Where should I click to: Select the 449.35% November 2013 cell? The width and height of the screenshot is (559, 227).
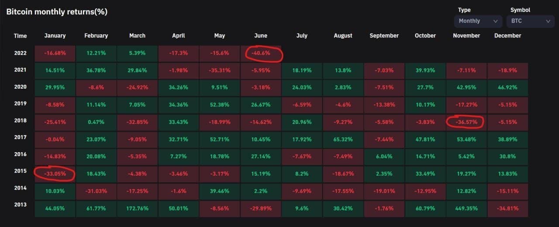tap(466, 208)
